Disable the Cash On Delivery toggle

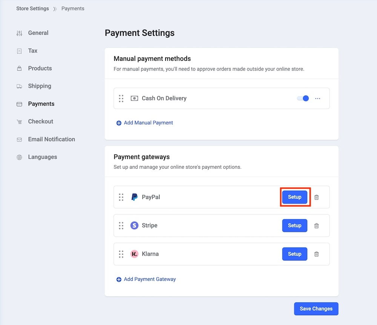pyautogui.click(x=303, y=99)
